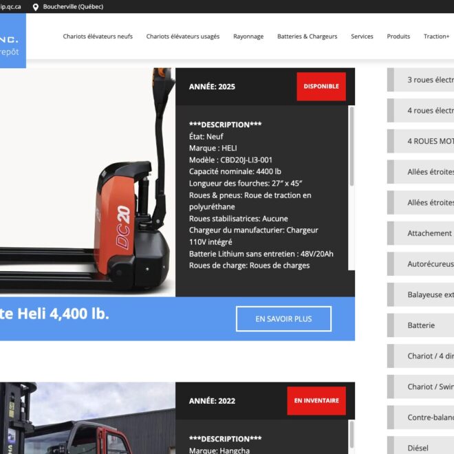
Task: Click the location pin icon beside Boucherville
Action: pyautogui.click(x=36, y=7)
